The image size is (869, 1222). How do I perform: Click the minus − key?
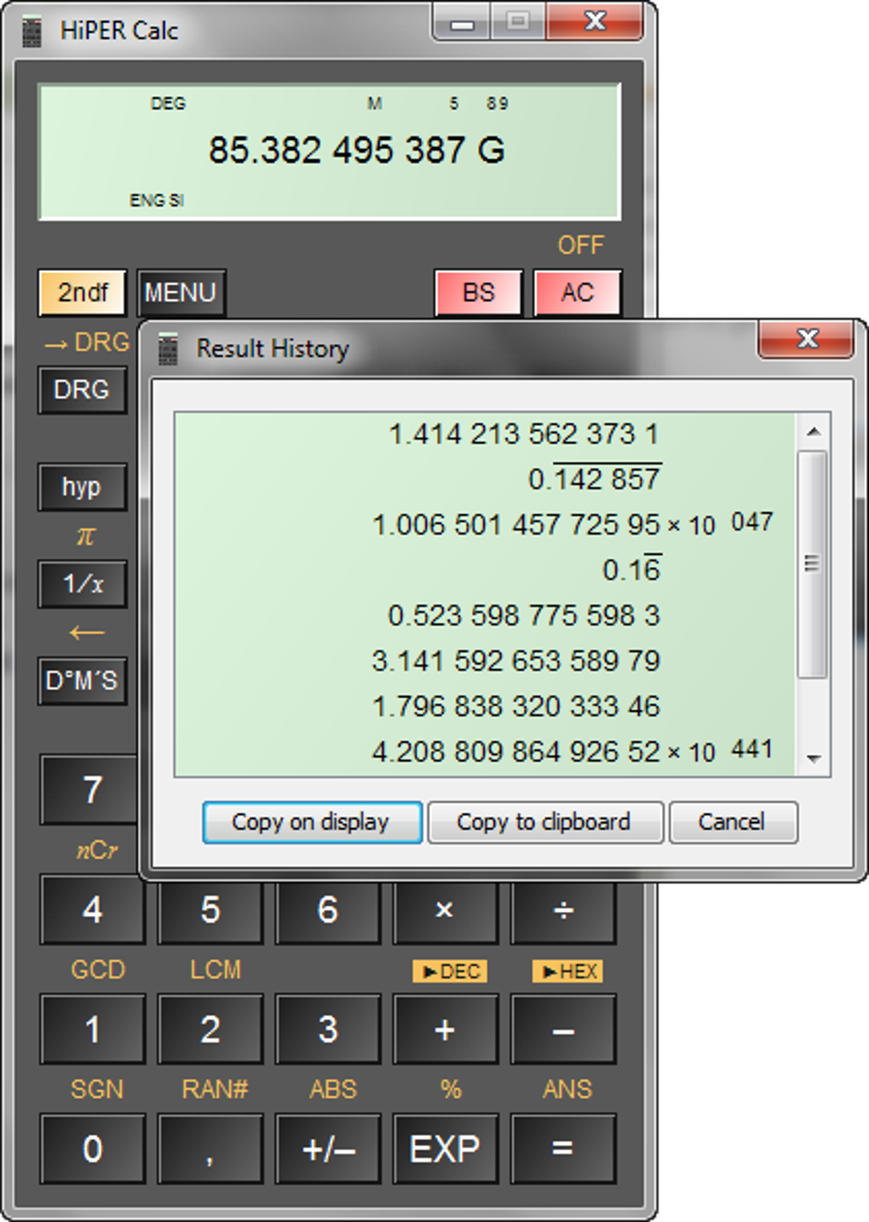(563, 1029)
